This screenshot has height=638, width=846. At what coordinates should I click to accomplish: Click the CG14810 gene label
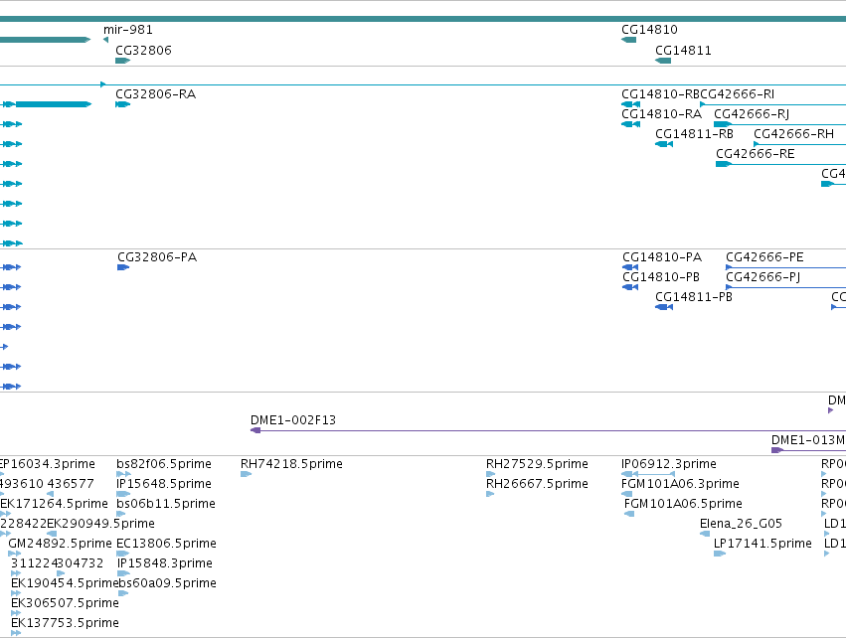pyautogui.click(x=649, y=30)
